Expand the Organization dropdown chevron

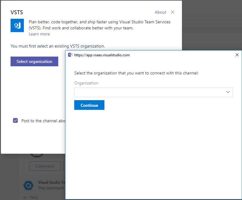tap(228, 92)
